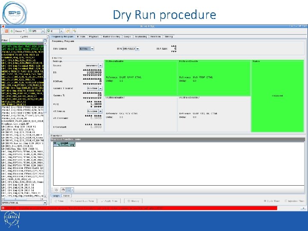This screenshot has width=308, height=231.
Task: Click in the cycles Filter input field
Action: coord(27,40)
